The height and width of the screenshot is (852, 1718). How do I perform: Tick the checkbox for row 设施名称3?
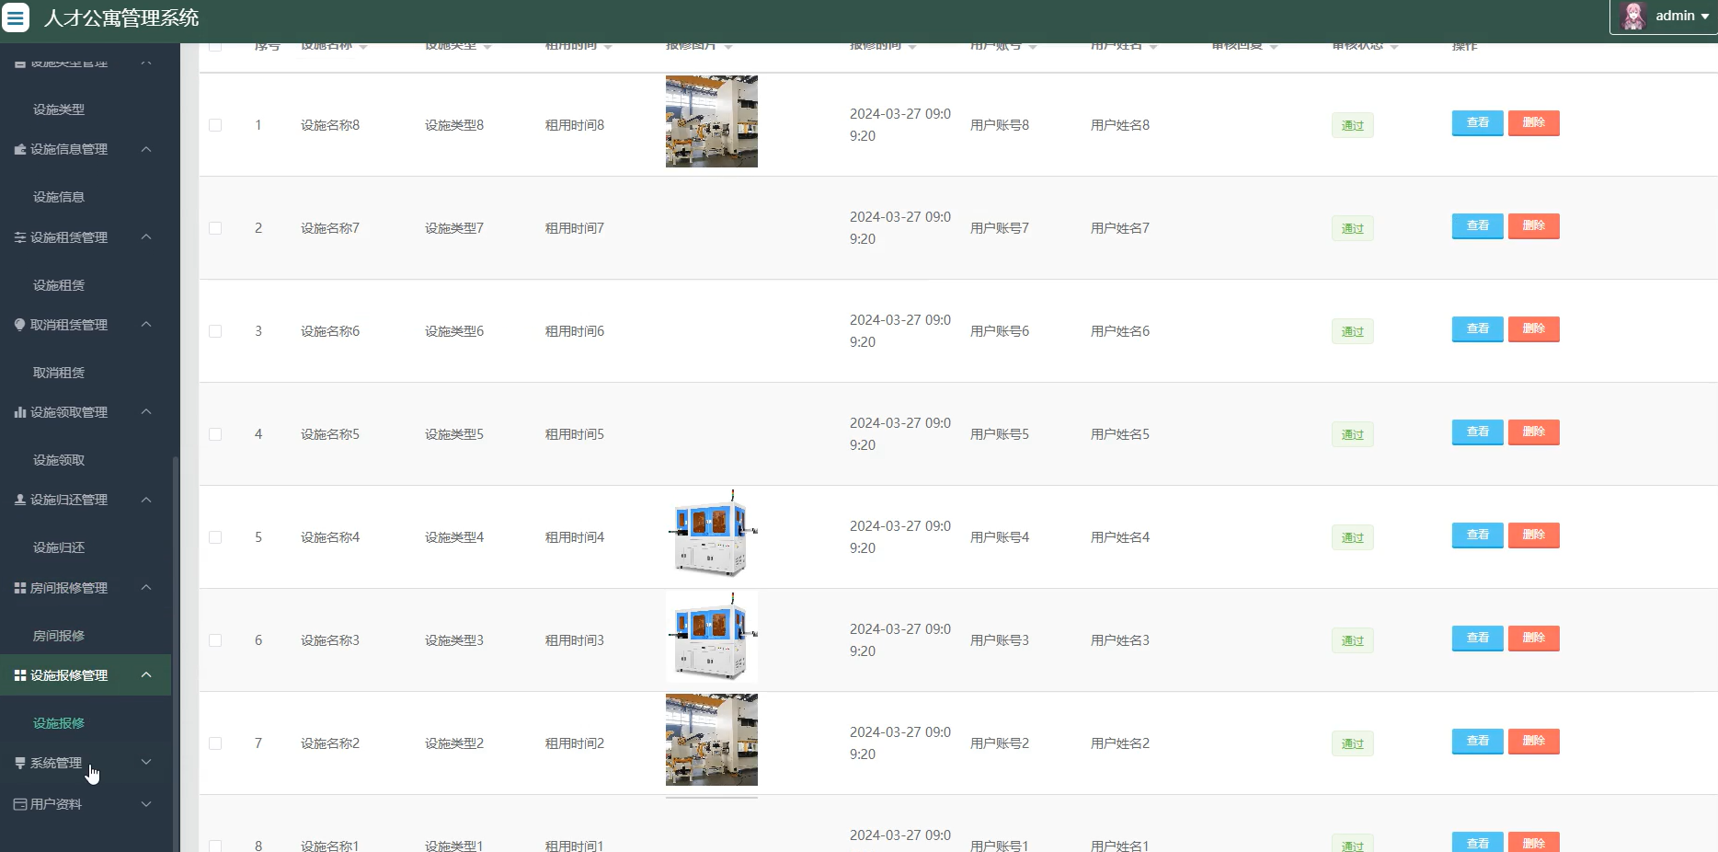215,640
